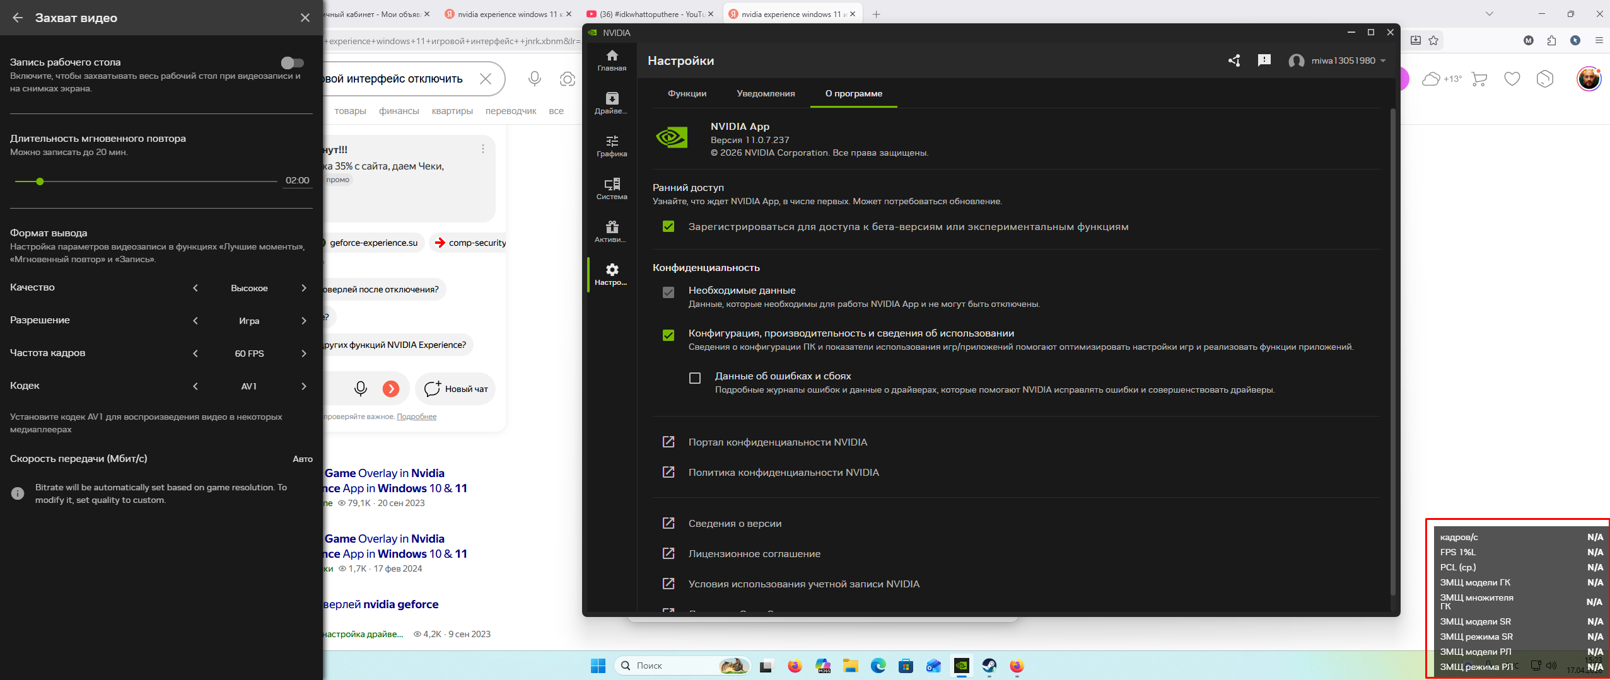Check the Данные об ошибках и сбоях checkbox

coord(695,378)
